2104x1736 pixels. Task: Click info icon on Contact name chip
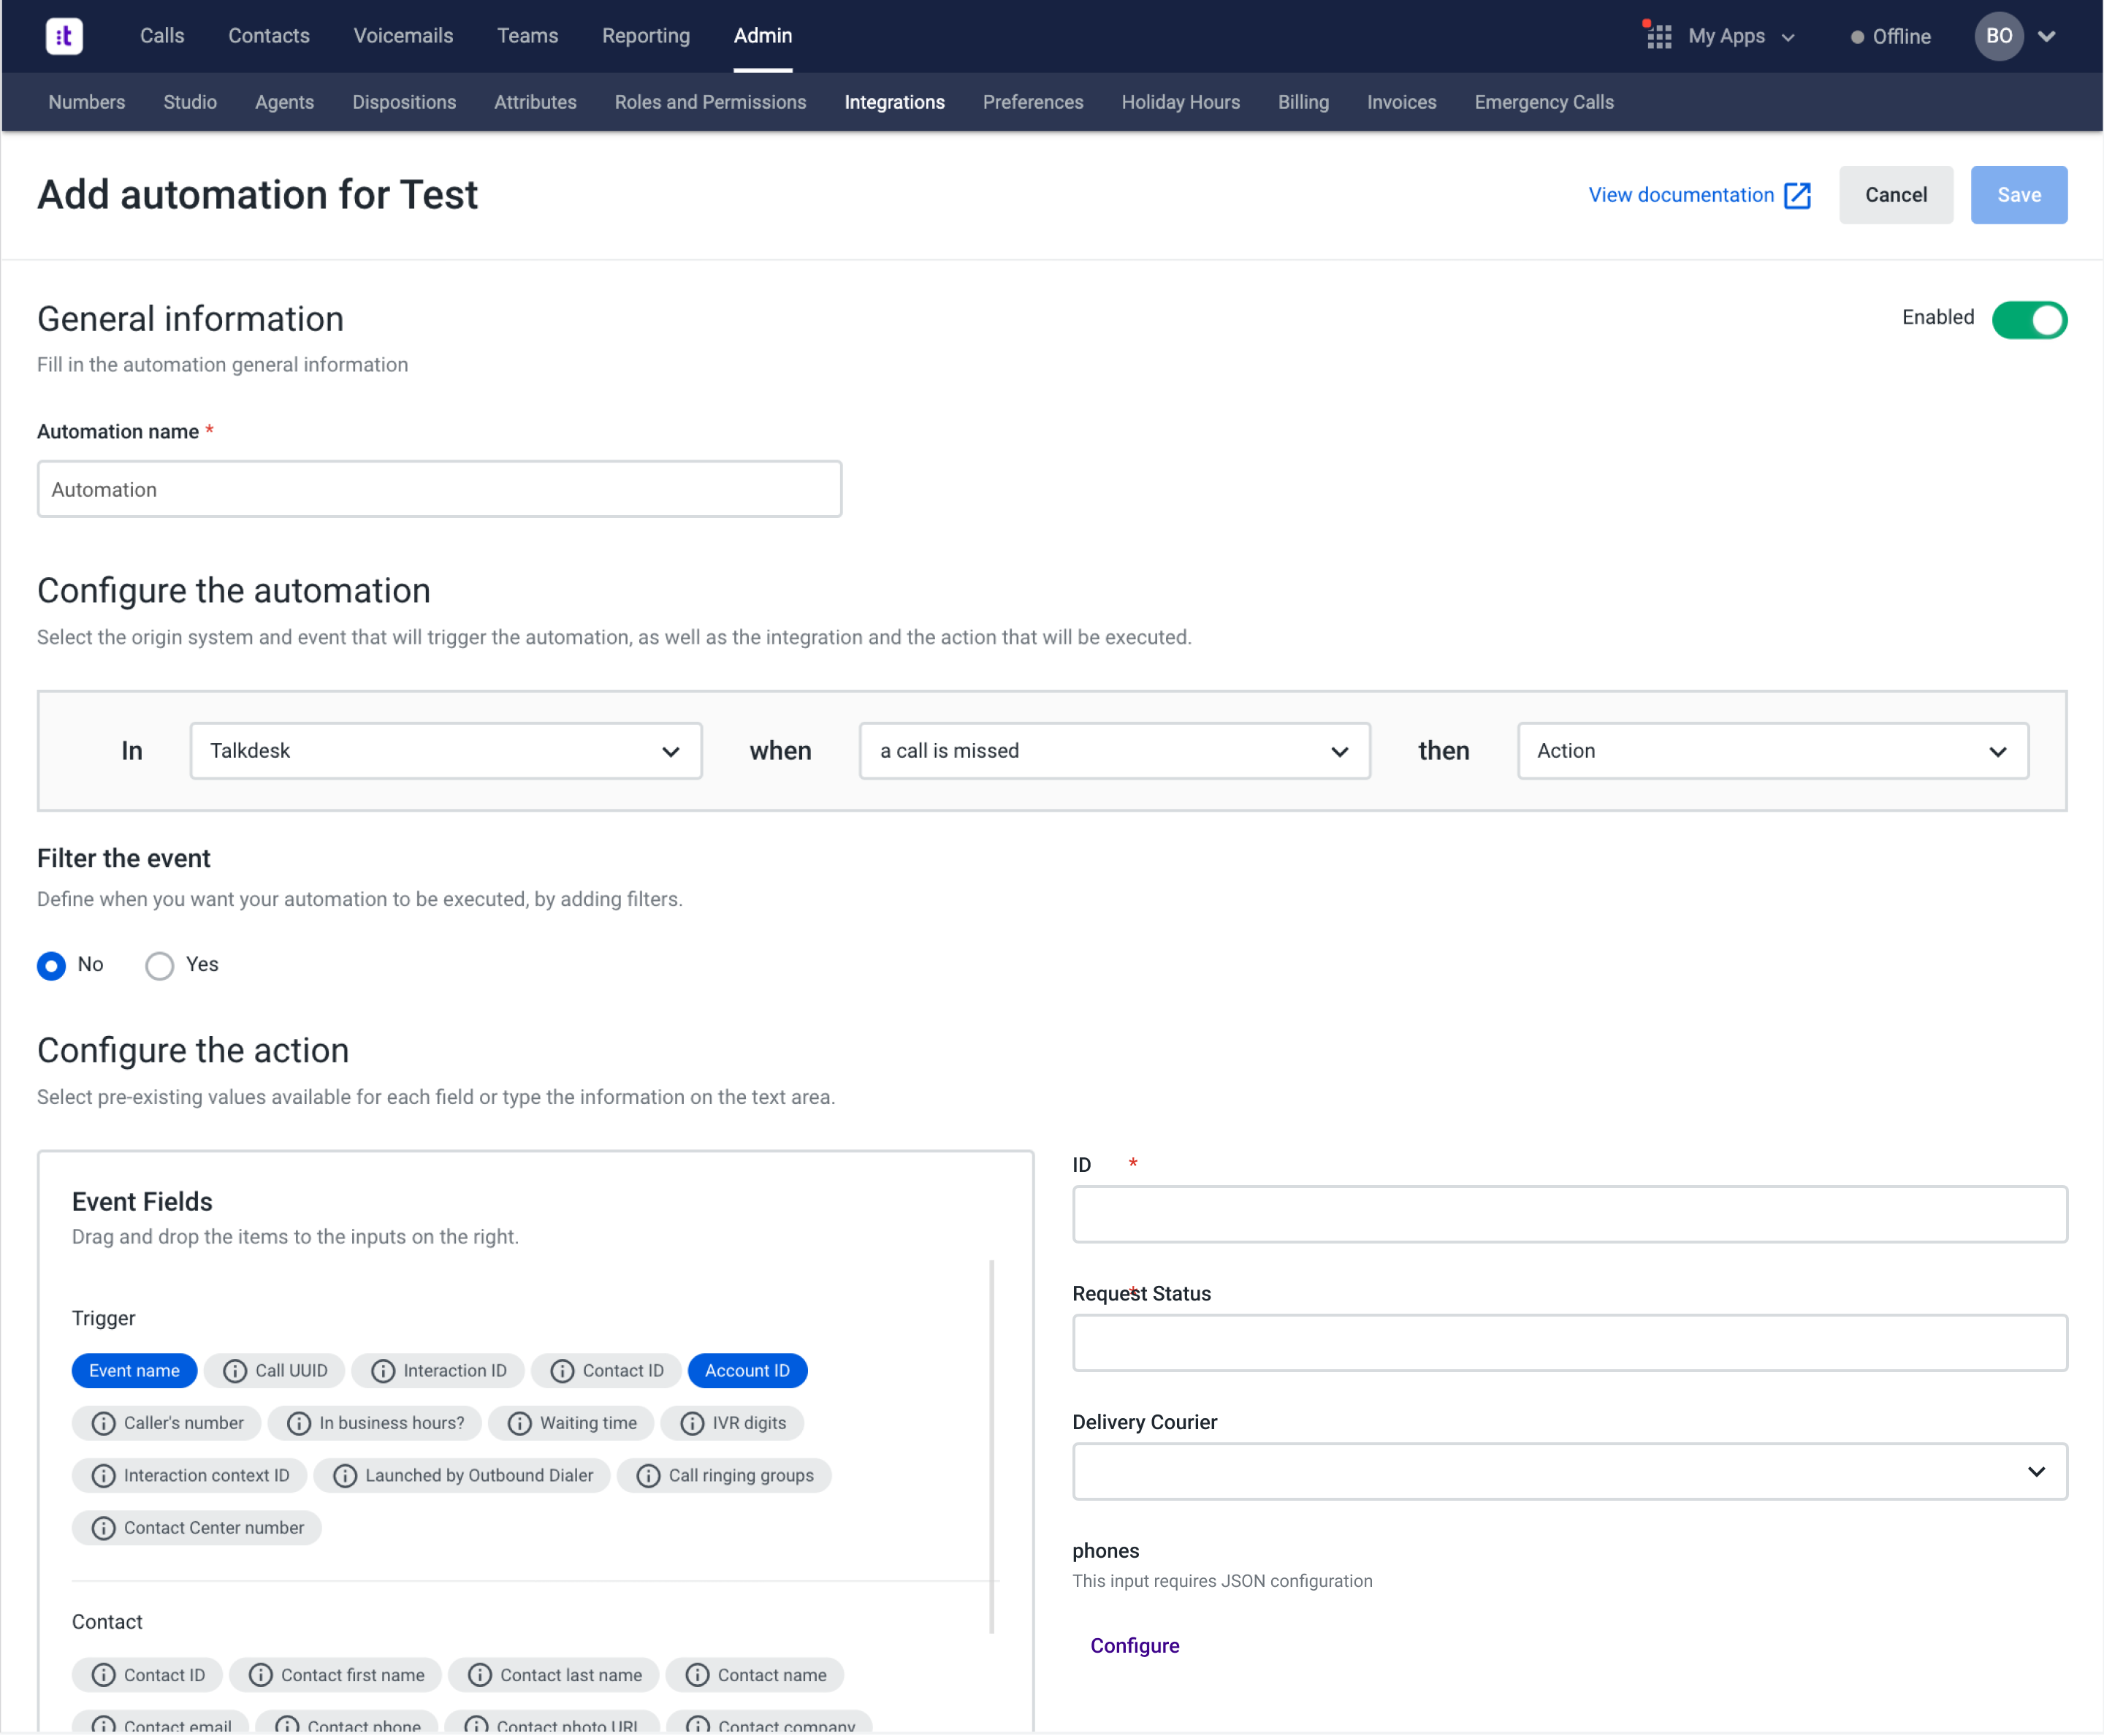click(697, 1674)
